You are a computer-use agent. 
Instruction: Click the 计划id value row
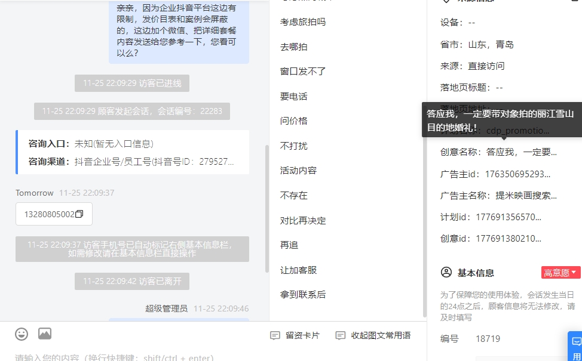[x=491, y=217]
